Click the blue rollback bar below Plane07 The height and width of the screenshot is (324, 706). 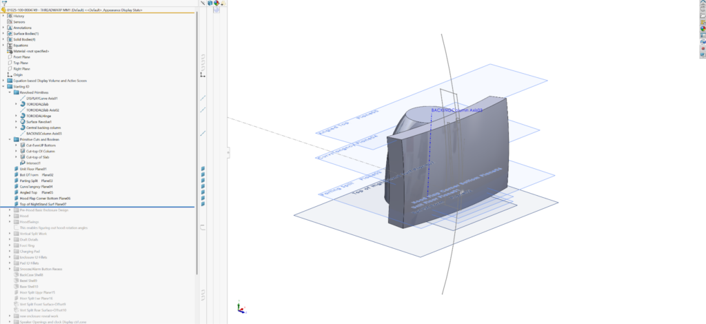(x=97, y=207)
